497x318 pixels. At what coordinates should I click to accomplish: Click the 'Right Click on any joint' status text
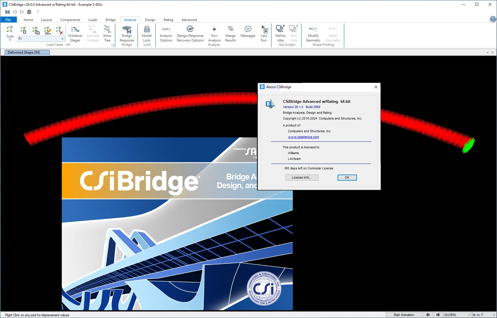(x=37, y=315)
